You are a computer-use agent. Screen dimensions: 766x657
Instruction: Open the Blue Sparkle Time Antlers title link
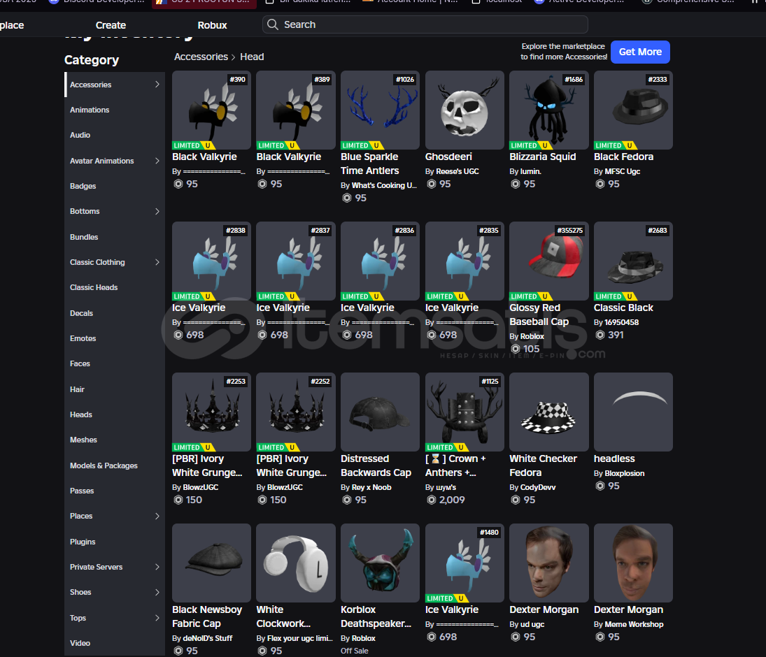pyautogui.click(x=370, y=164)
